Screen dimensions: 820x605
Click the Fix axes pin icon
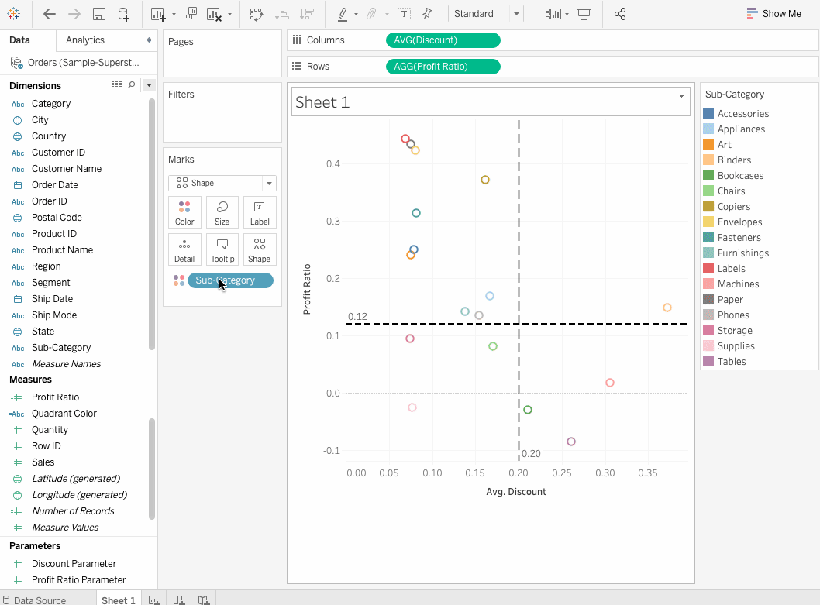click(x=427, y=14)
